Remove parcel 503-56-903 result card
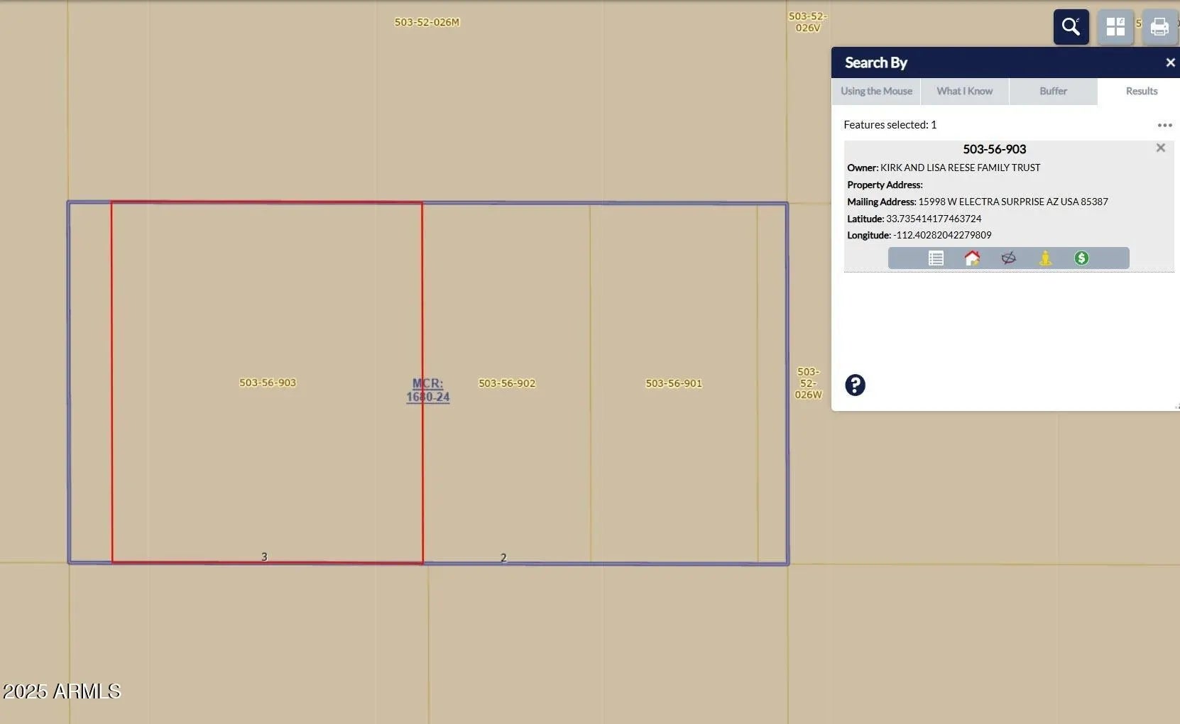 pos(1160,148)
